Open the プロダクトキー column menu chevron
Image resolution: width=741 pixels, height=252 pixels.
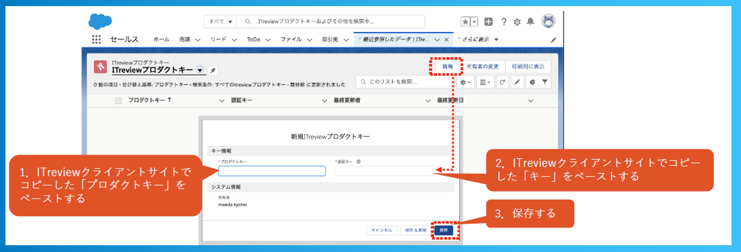(x=223, y=101)
